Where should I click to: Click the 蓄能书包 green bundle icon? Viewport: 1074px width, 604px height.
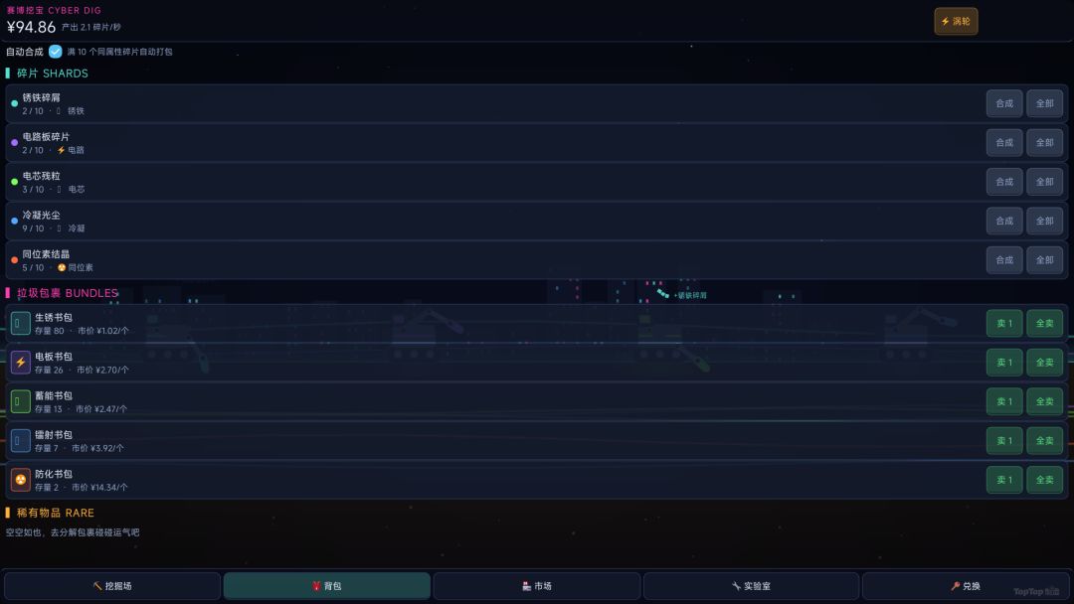pyautogui.click(x=21, y=401)
